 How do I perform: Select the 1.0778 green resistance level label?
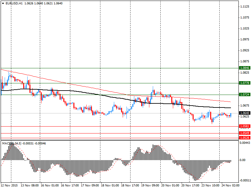[x=245, y=83]
